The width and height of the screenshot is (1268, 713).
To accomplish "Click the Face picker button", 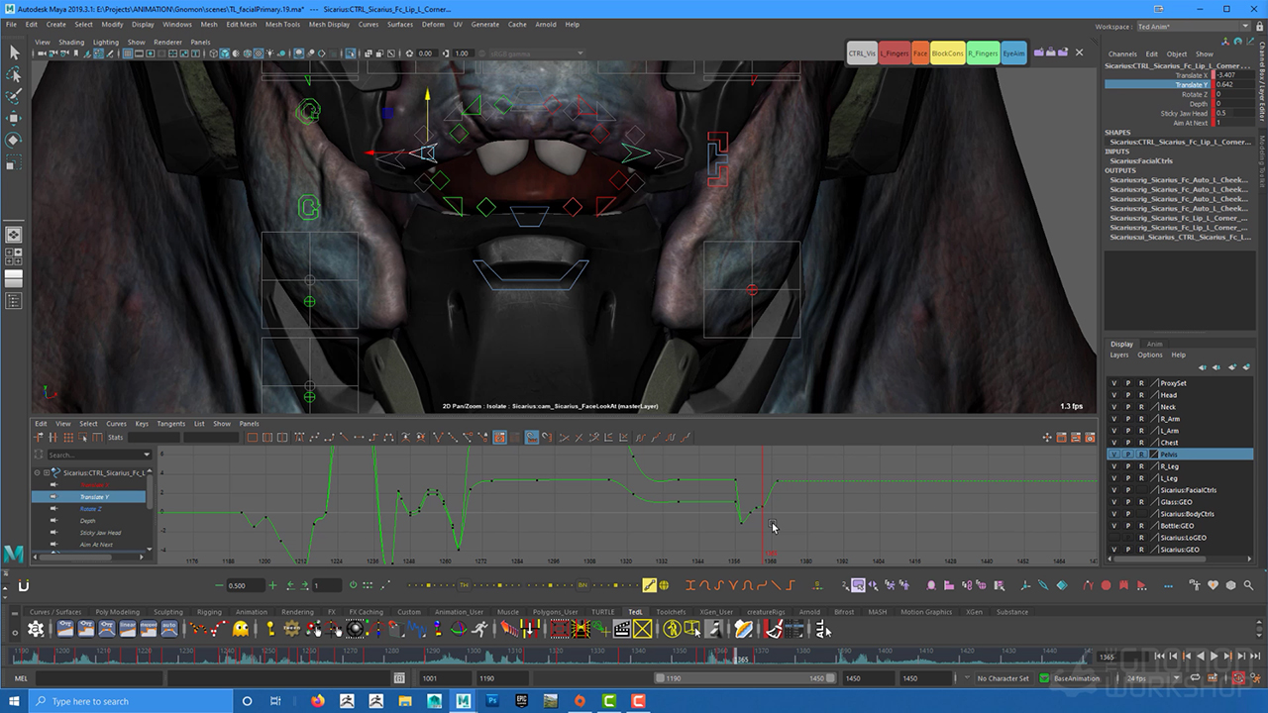I will pos(920,53).
